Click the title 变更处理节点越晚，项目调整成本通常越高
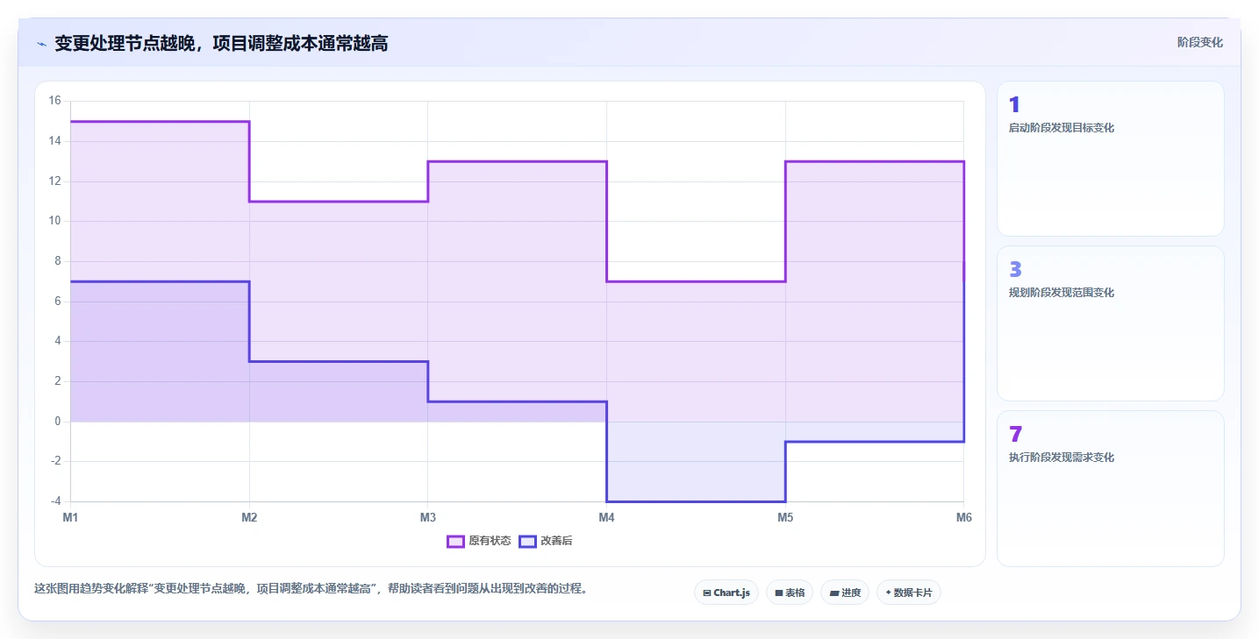 (221, 43)
